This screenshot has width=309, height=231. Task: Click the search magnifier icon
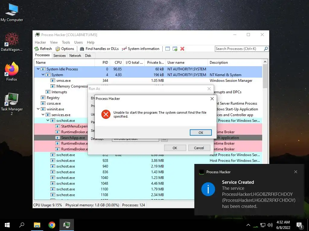[266, 48]
